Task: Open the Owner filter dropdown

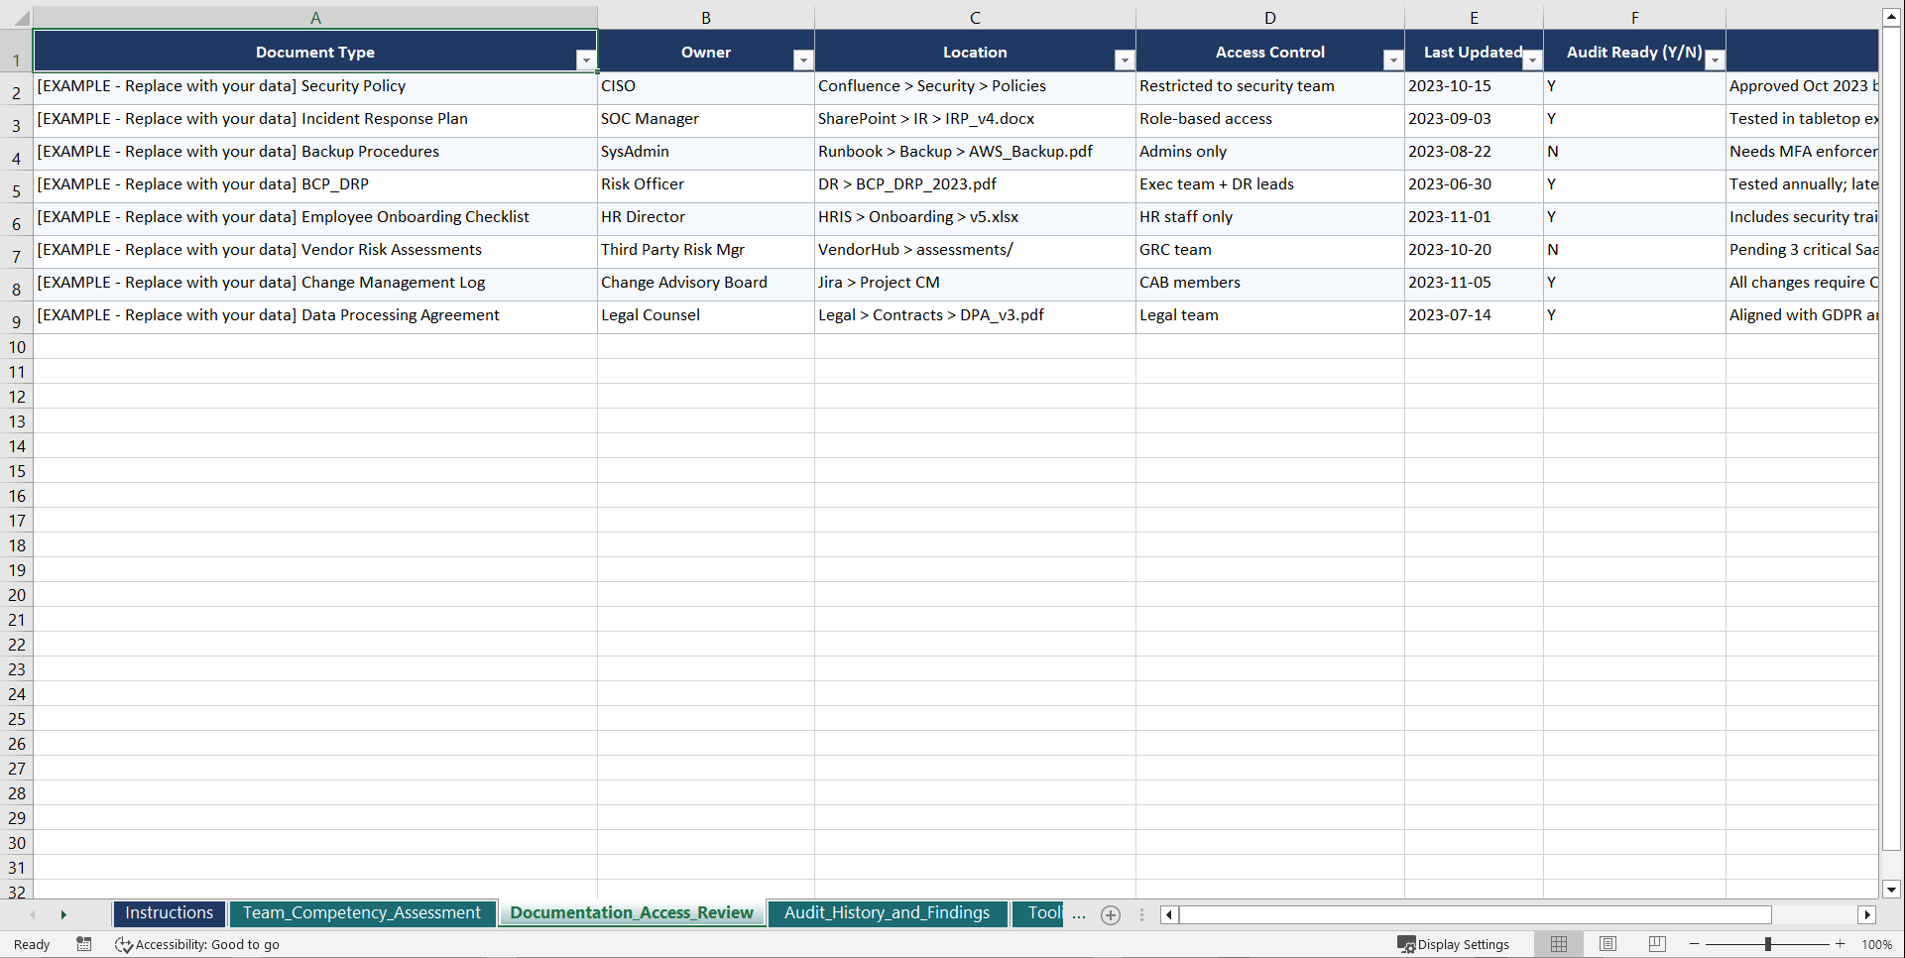Action: pos(803,60)
